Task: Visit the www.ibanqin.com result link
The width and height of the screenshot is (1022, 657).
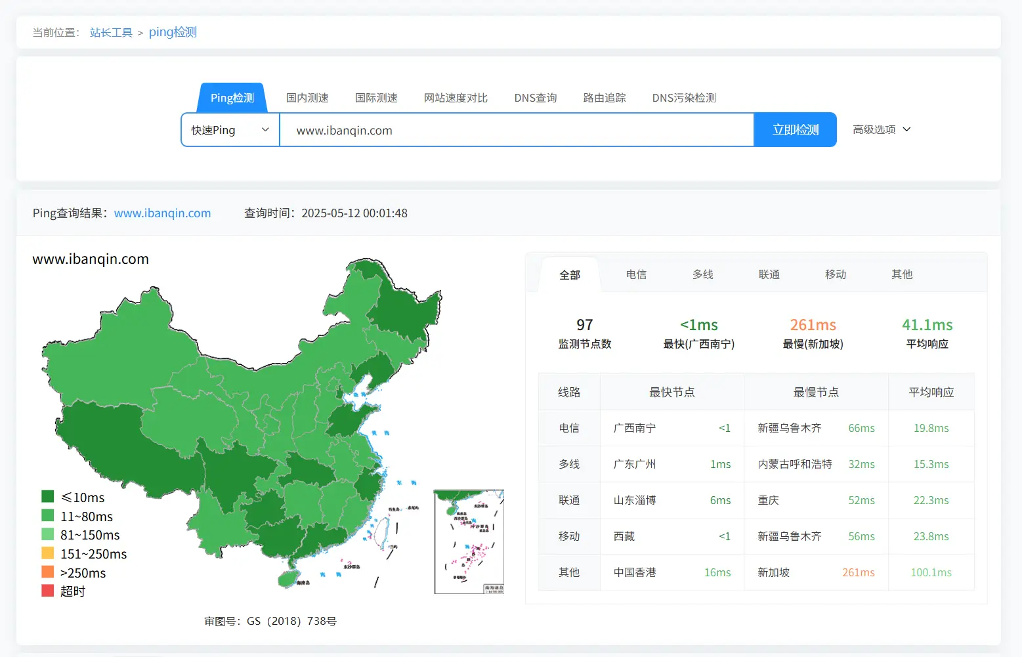Action: pyautogui.click(x=162, y=213)
